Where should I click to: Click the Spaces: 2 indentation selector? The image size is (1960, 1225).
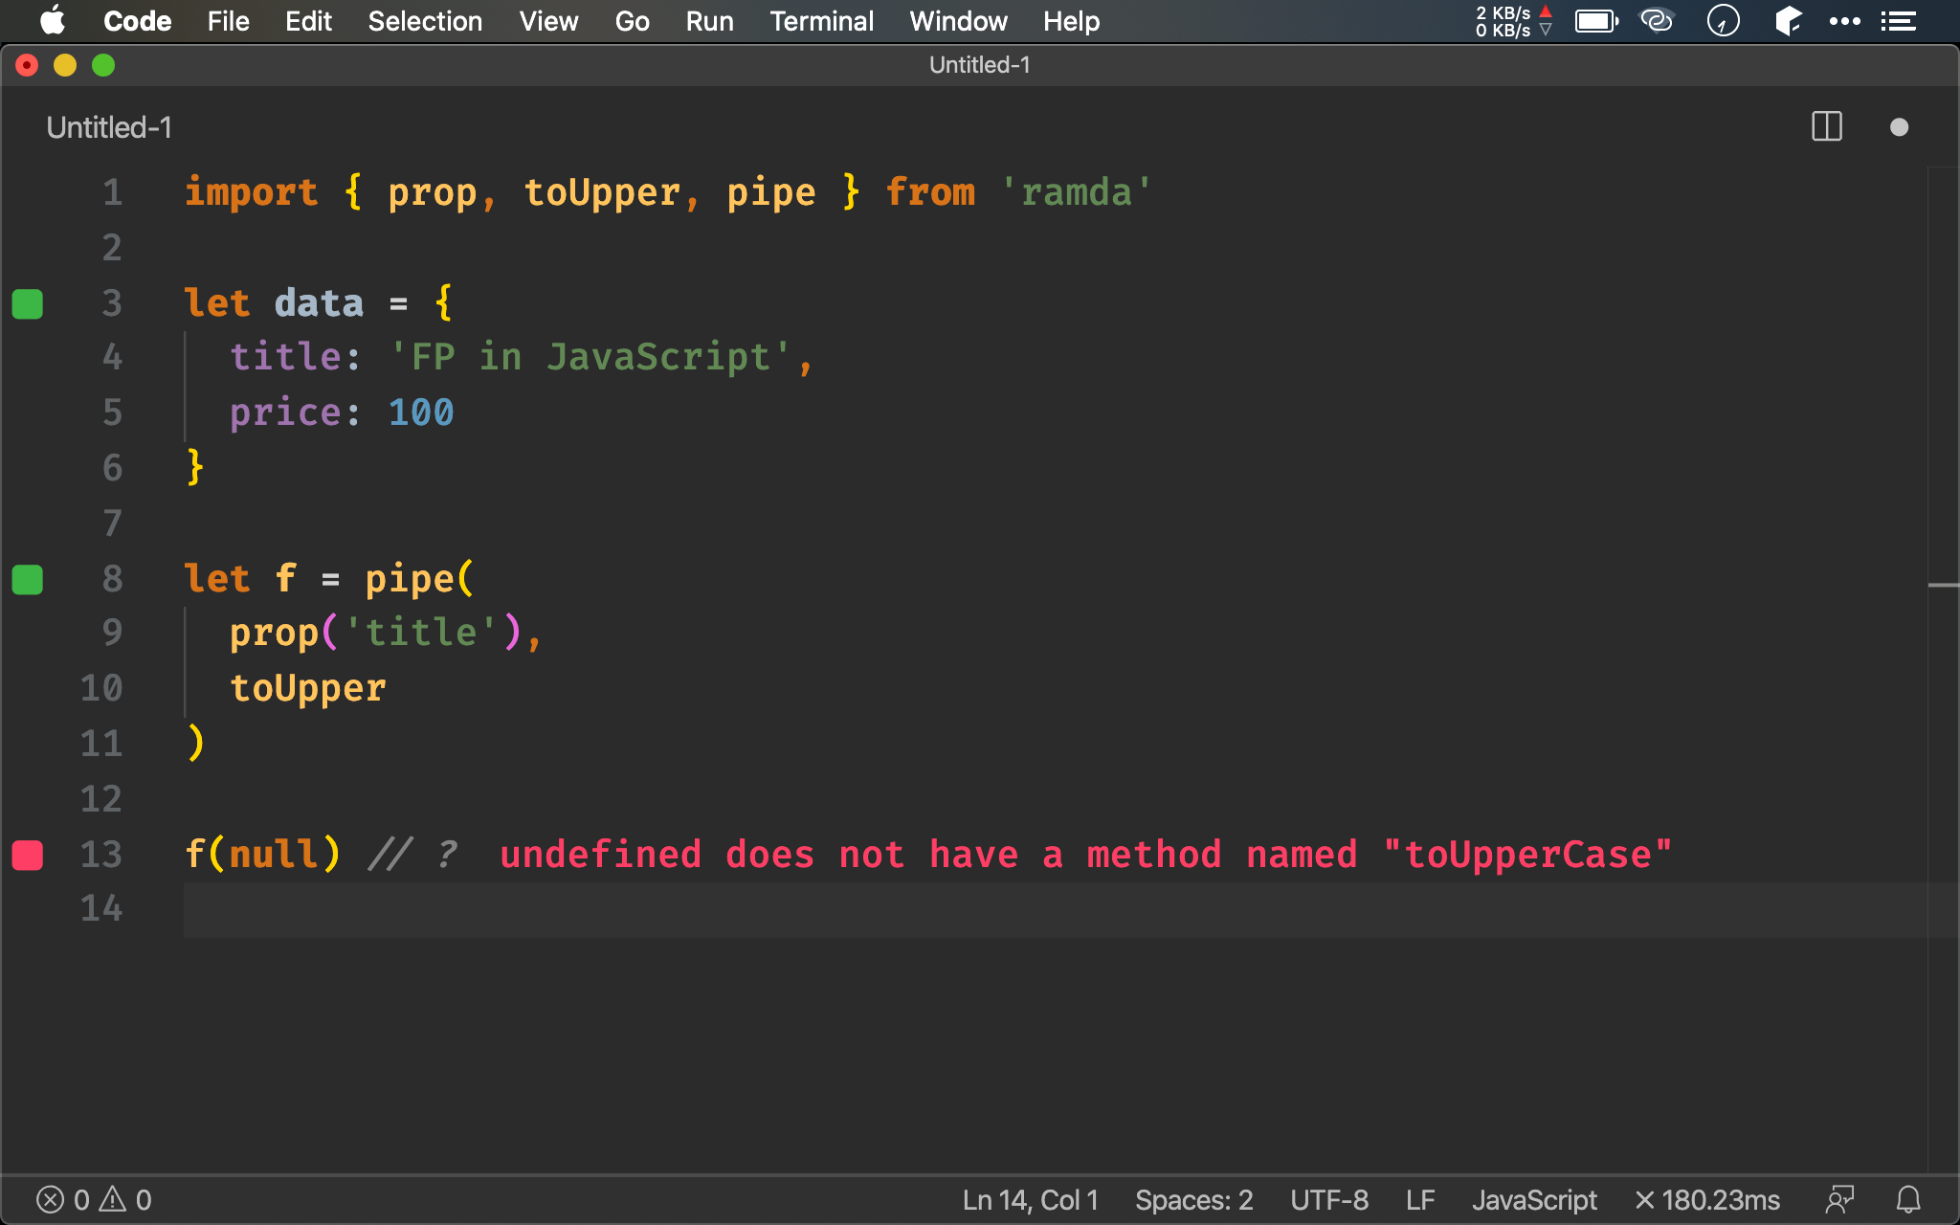[x=1193, y=1198]
